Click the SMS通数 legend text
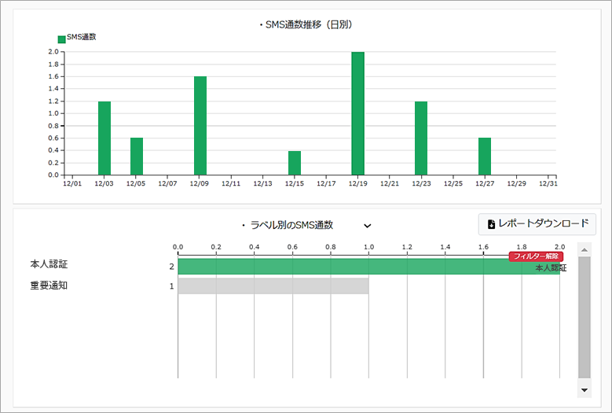Screen dimensions: 612x413 [x=81, y=37]
